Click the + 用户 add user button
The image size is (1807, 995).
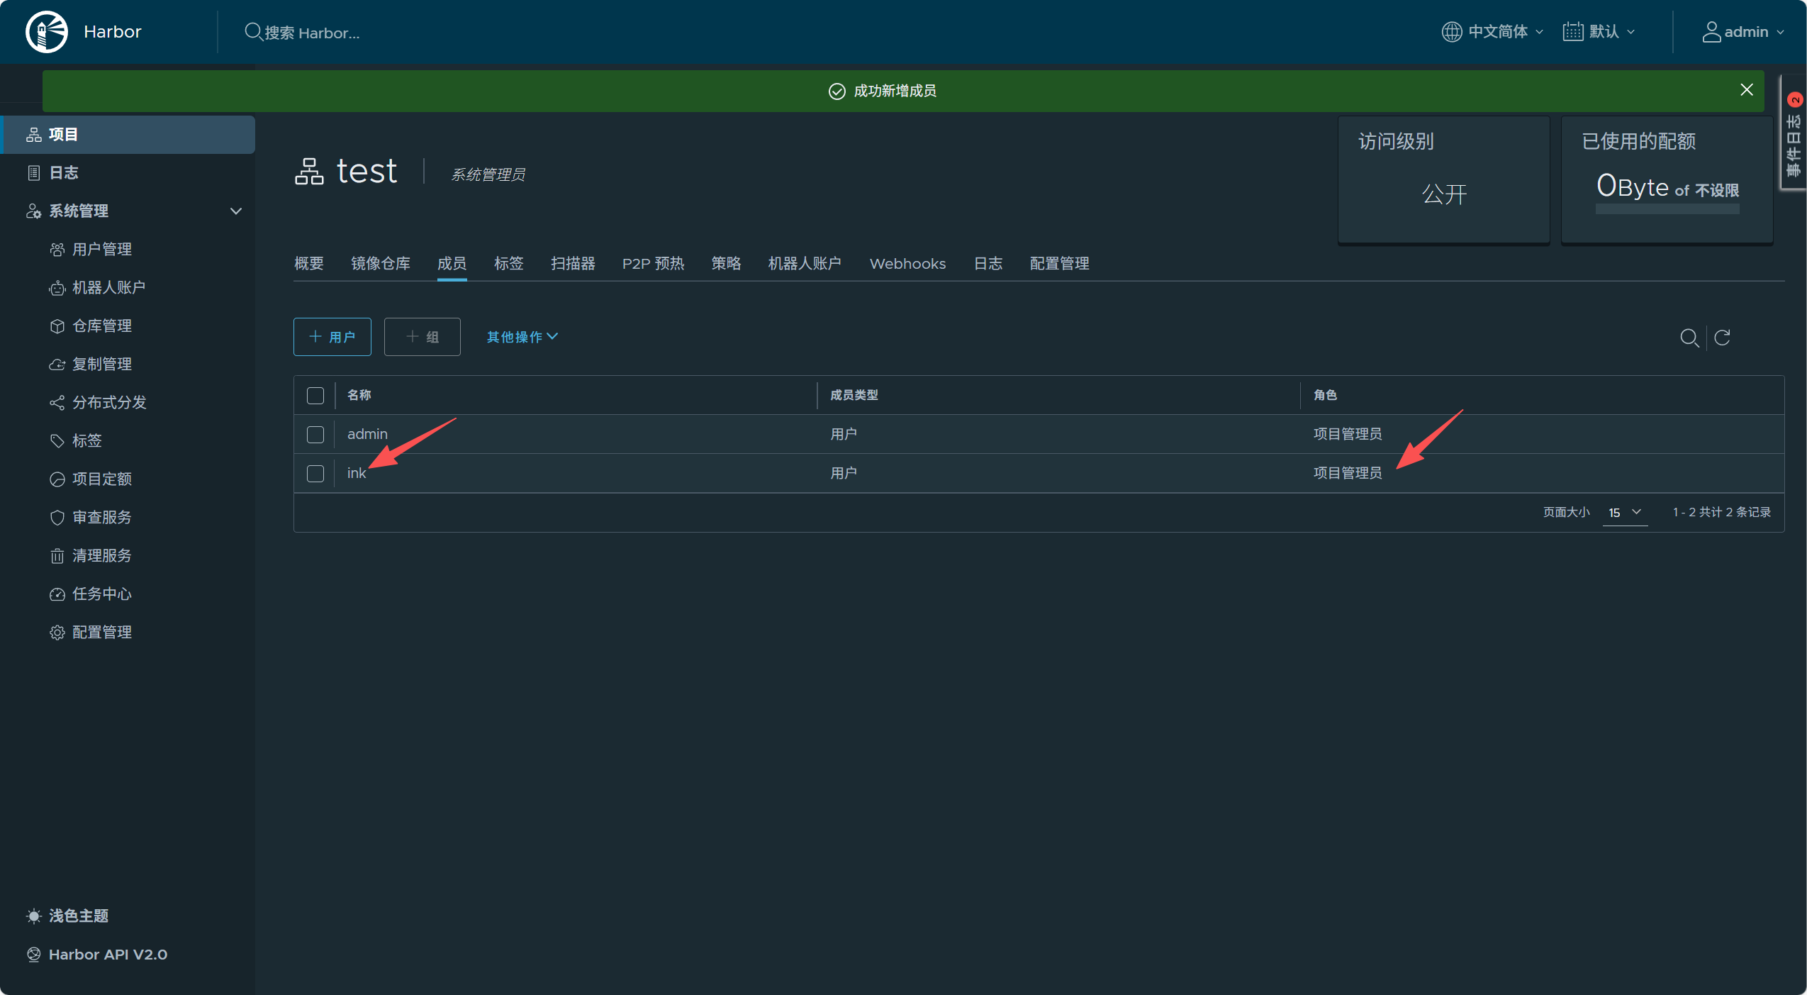click(x=332, y=337)
